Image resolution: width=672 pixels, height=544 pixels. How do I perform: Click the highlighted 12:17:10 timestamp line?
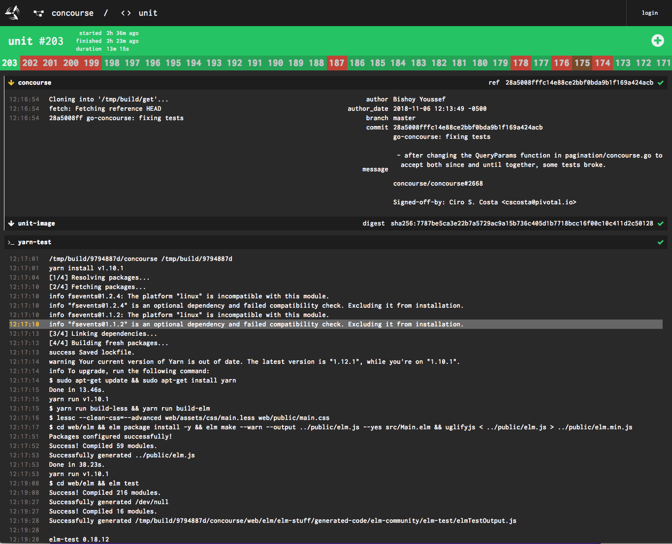(24, 324)
